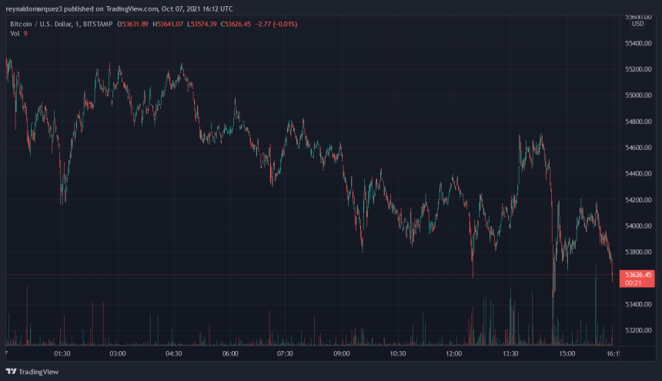
Task: Click the TradingView logo icon
Action: [x=12, y=370]
